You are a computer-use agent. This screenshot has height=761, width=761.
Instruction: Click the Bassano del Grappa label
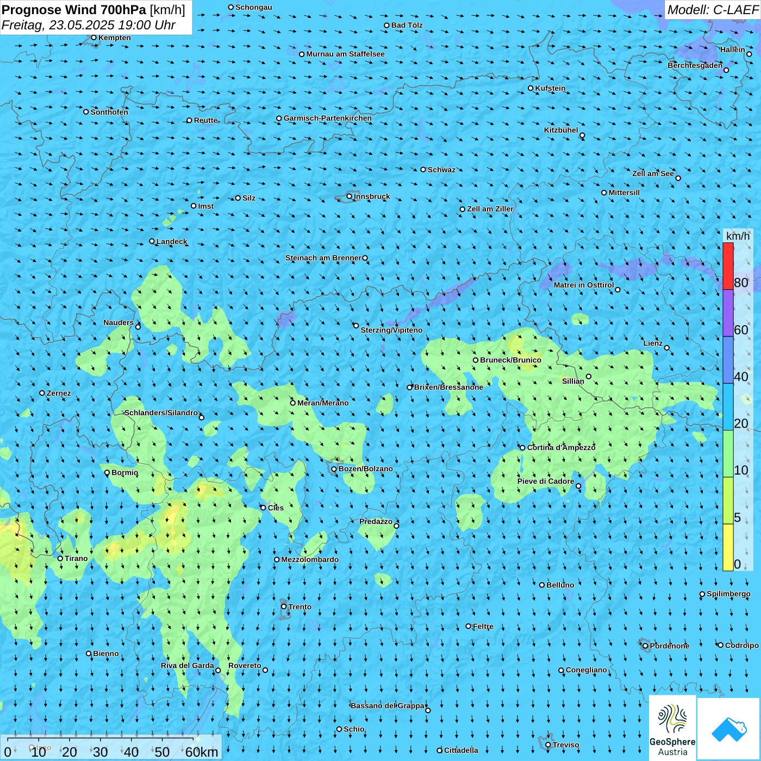point(388,706)
